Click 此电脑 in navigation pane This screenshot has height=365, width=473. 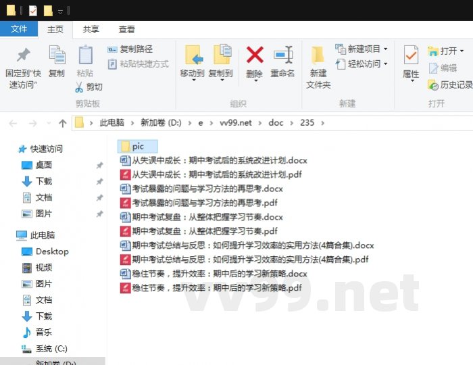(35, 235)
